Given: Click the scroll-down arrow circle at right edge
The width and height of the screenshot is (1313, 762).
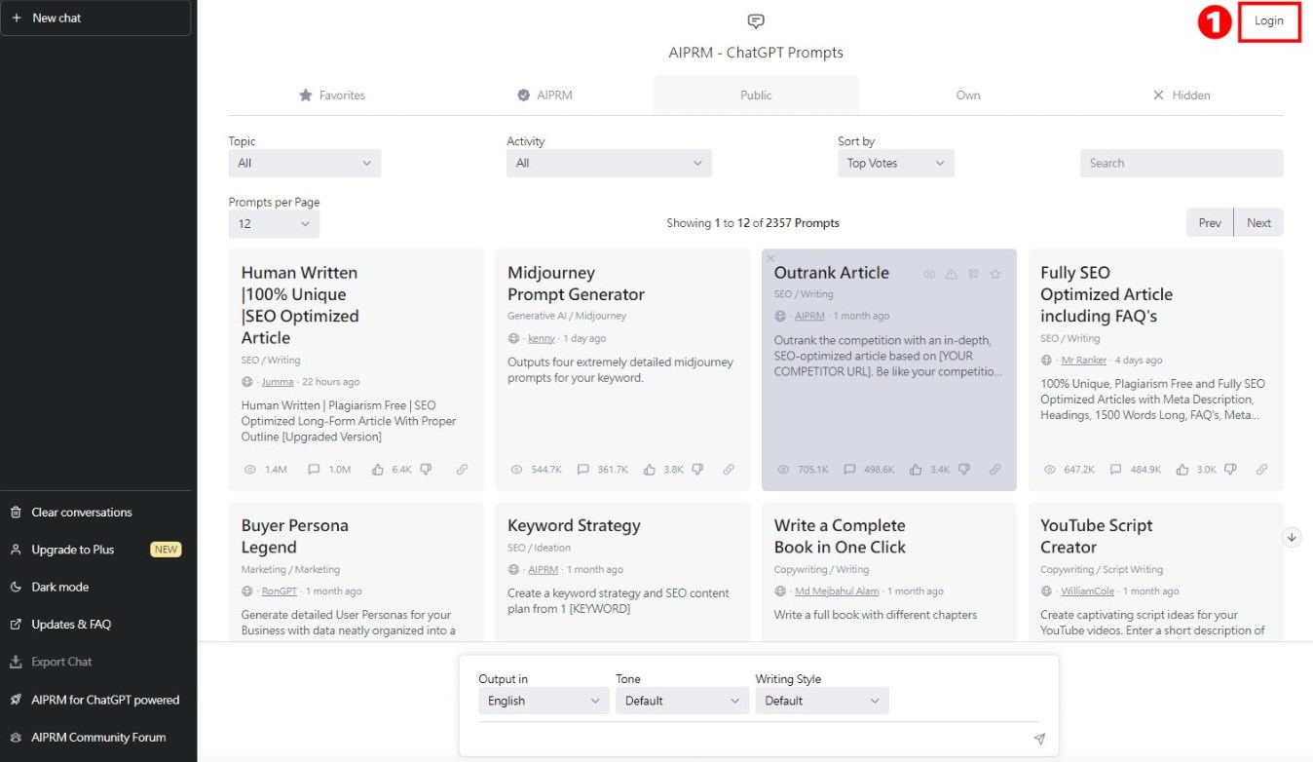Looking at the screenshot, I should coord(1292,537).
